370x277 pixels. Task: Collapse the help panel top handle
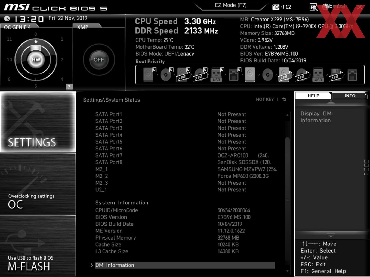point(331,102)
